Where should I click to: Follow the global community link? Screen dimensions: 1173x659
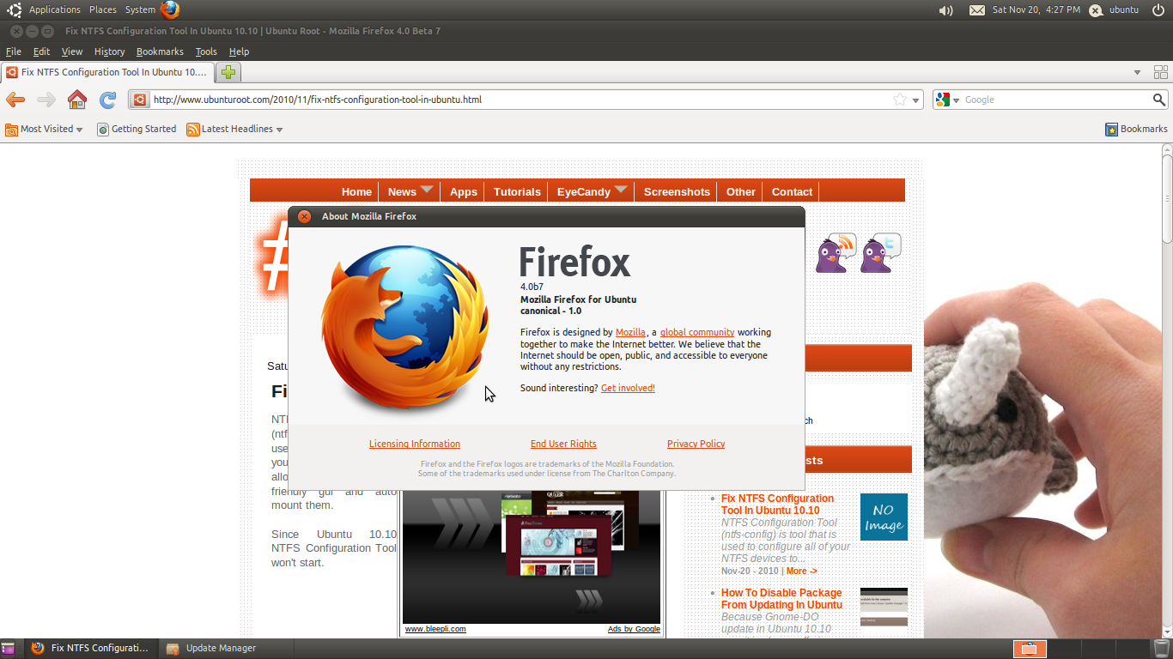tap(697, 332)
